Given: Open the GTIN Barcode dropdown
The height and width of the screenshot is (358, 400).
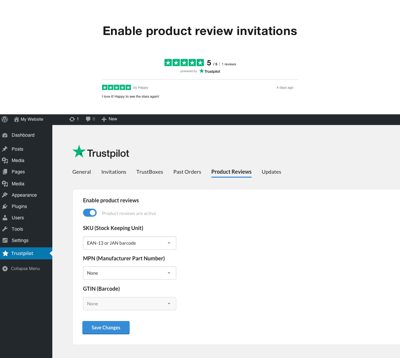Looking at the screenshot, I should (x=130, y=304).
